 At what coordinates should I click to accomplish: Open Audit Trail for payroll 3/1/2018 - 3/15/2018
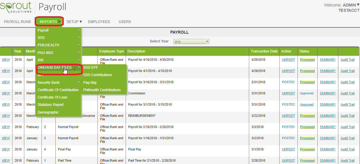click(348, 104)
